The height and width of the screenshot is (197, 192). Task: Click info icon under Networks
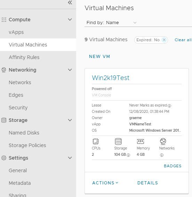coord(162,155)
